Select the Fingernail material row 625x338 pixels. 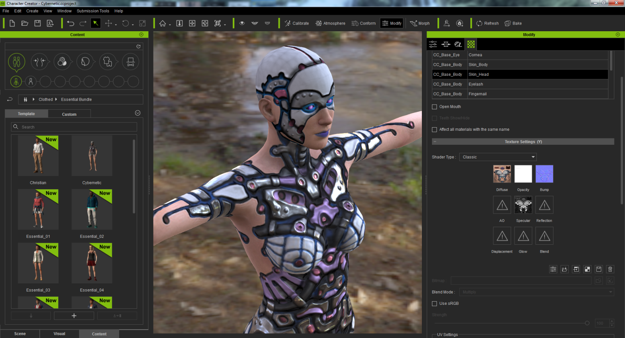coord(520,94)
